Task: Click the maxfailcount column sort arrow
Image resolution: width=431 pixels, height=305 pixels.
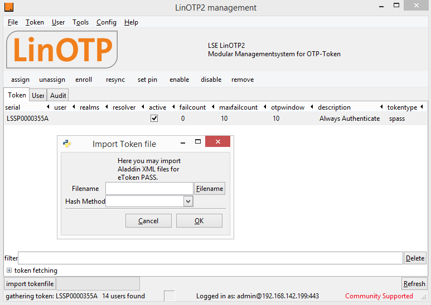Action: [x=265, y=107]
